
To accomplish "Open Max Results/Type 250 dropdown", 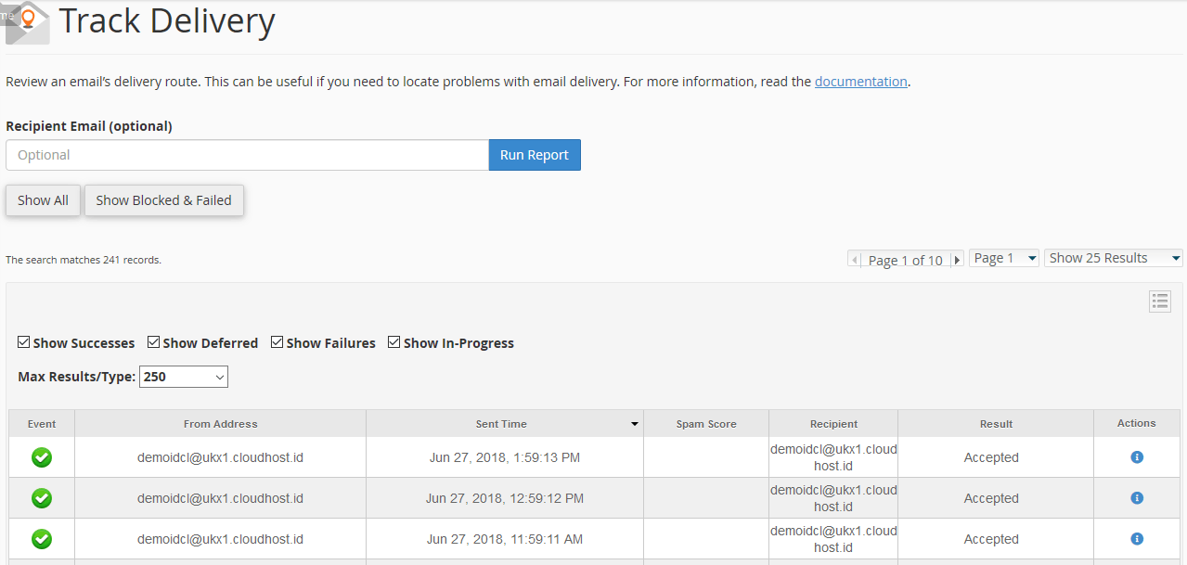I will tap(183, 377).
